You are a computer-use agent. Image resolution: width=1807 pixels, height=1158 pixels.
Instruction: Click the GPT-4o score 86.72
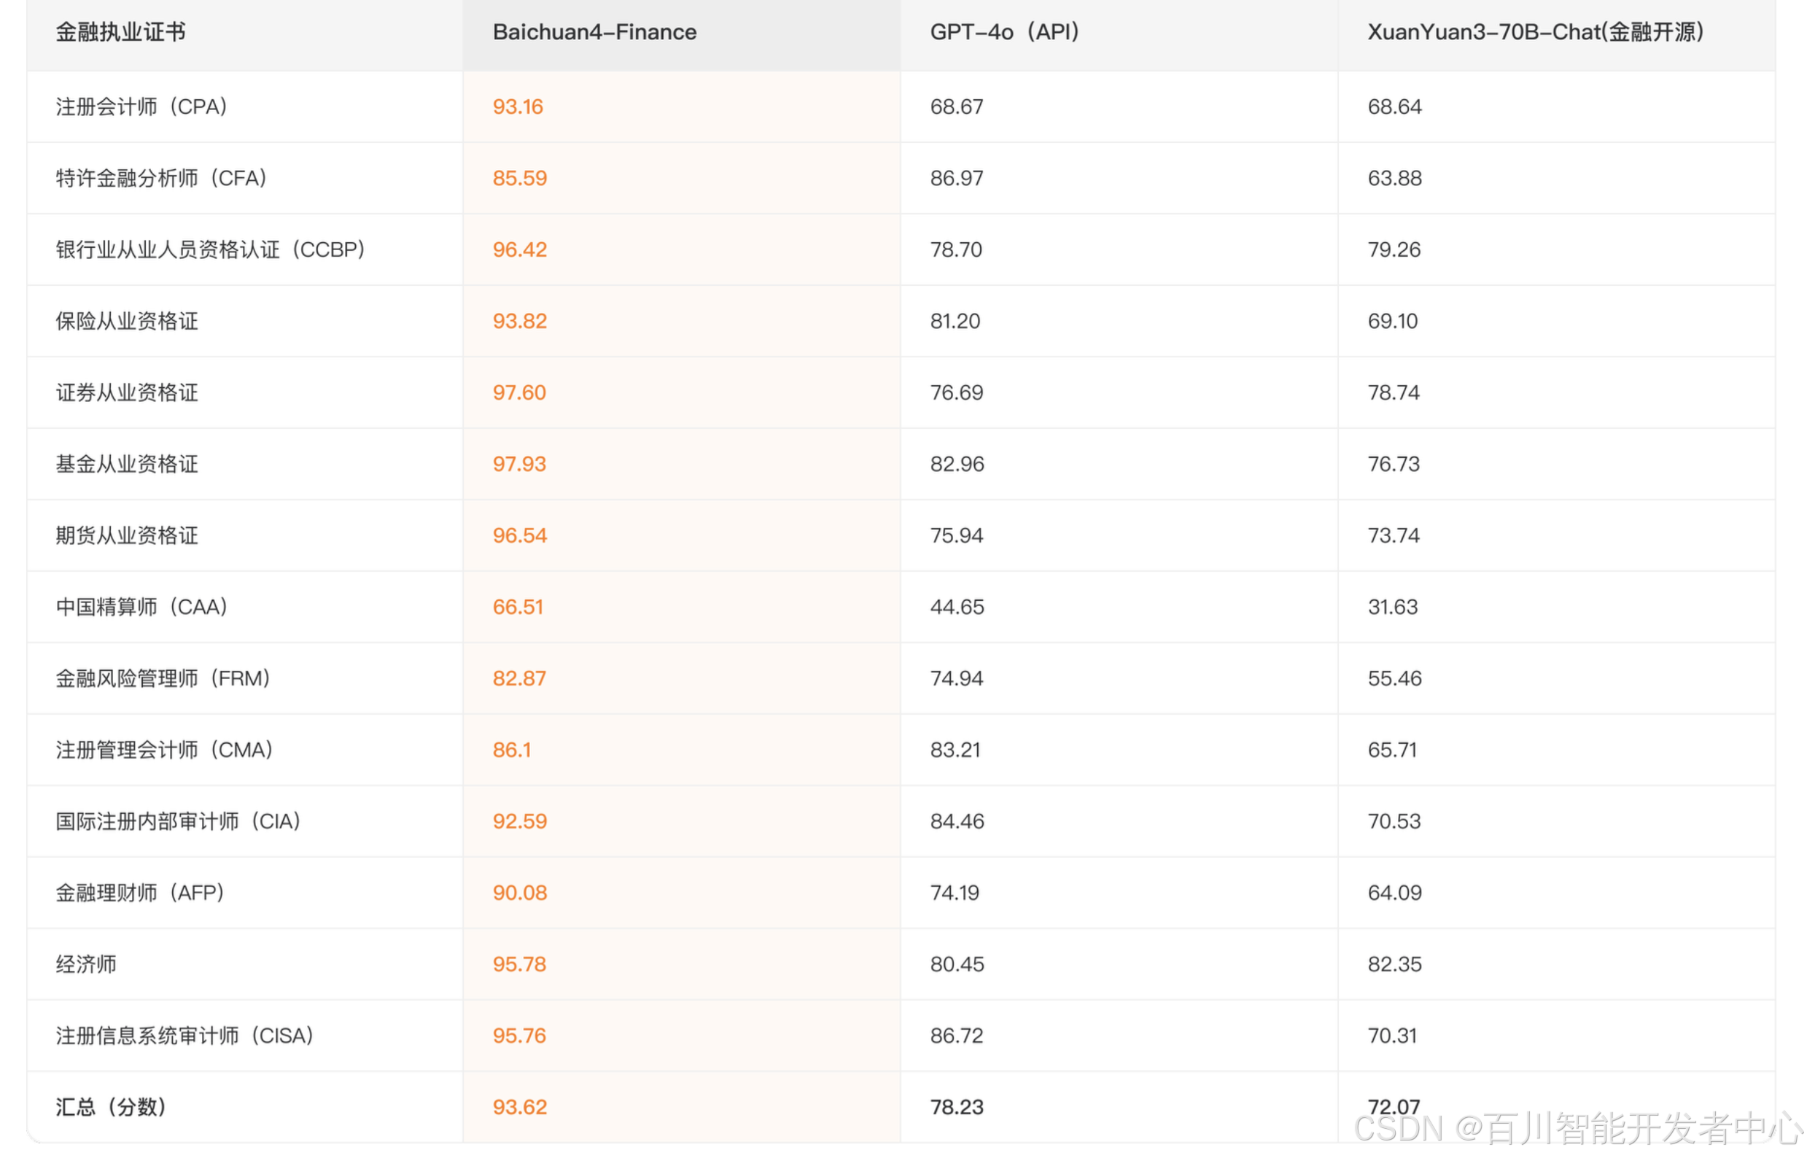957,1035
